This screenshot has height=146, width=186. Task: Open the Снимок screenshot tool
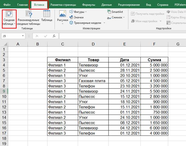coord(116,17)
